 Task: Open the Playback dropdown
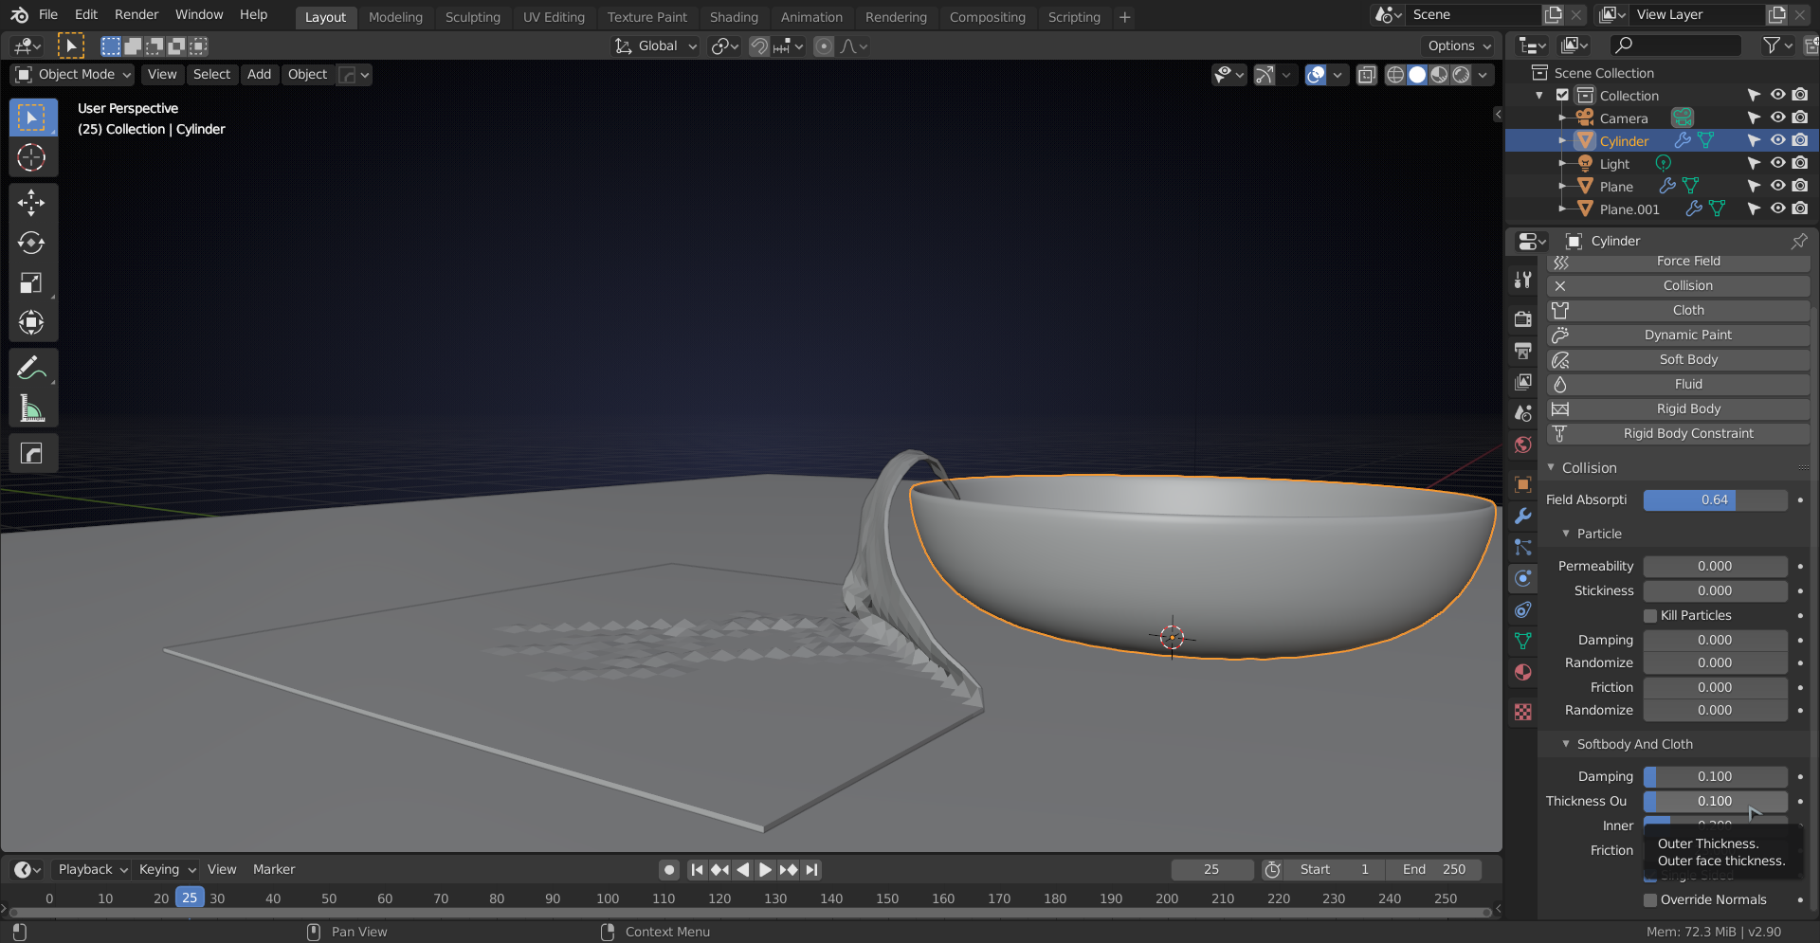[x=92, y=870]
